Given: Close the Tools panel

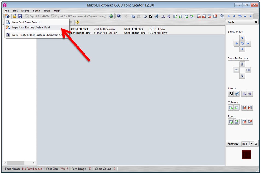Looking at the screenshot, I should tap(256, 22).
